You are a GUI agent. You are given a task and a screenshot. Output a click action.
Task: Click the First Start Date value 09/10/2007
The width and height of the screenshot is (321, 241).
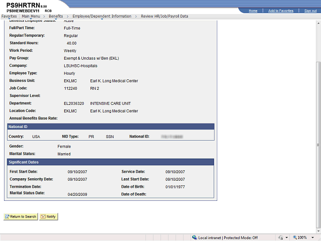click(77, 172)
